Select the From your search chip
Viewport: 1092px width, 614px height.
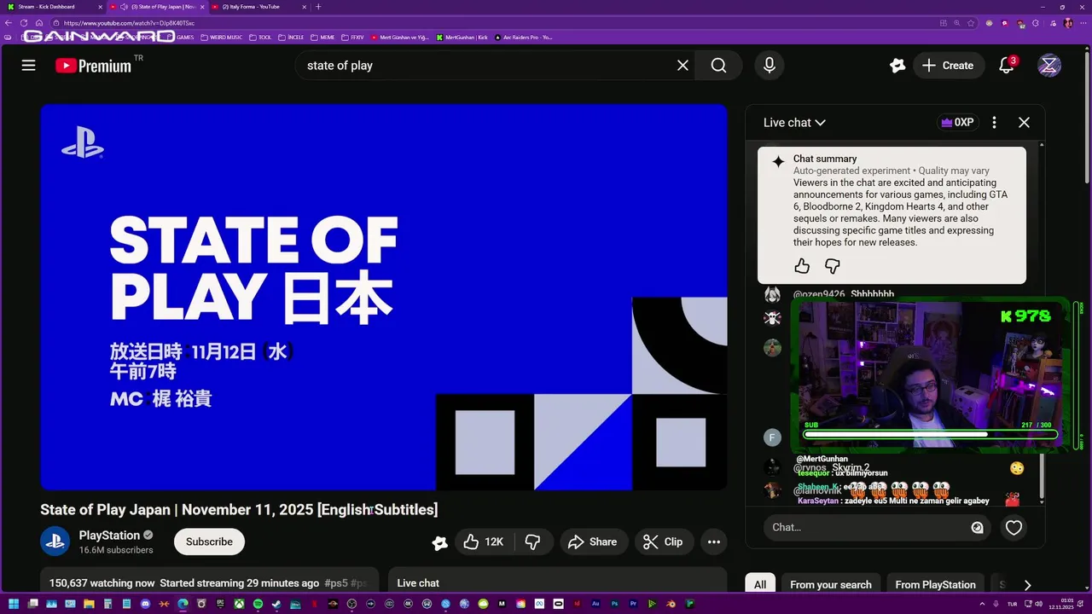tap(831, 585)
